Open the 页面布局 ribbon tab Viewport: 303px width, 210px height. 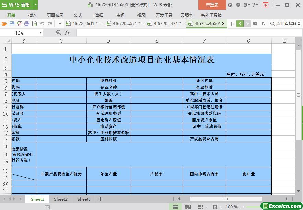click(55, 15)
